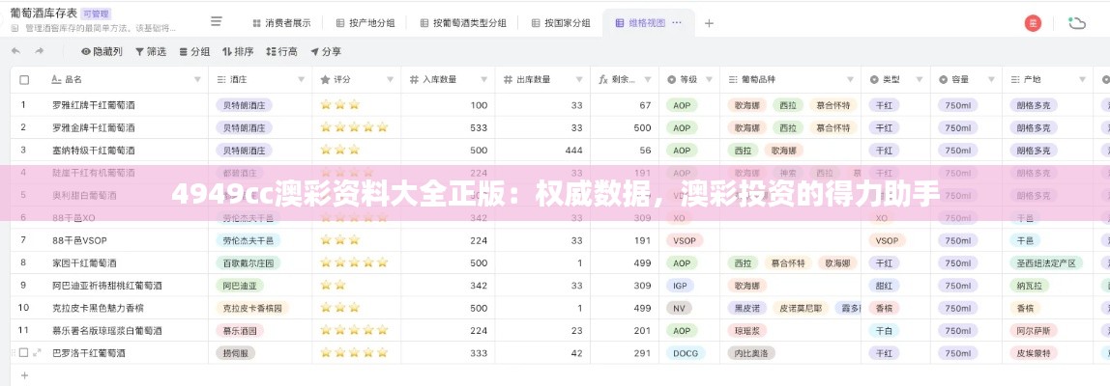The height and width of the screenshot is (386, 1110).
Task: Check the row 12 checkbox
Action: point(23,353)
